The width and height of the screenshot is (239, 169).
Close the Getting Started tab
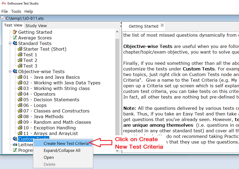click(162, 25)
